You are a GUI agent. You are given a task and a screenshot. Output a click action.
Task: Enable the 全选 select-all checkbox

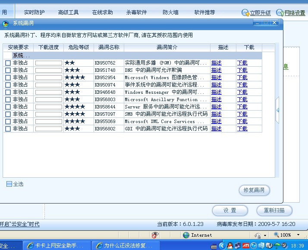click(x=9, y=184)
